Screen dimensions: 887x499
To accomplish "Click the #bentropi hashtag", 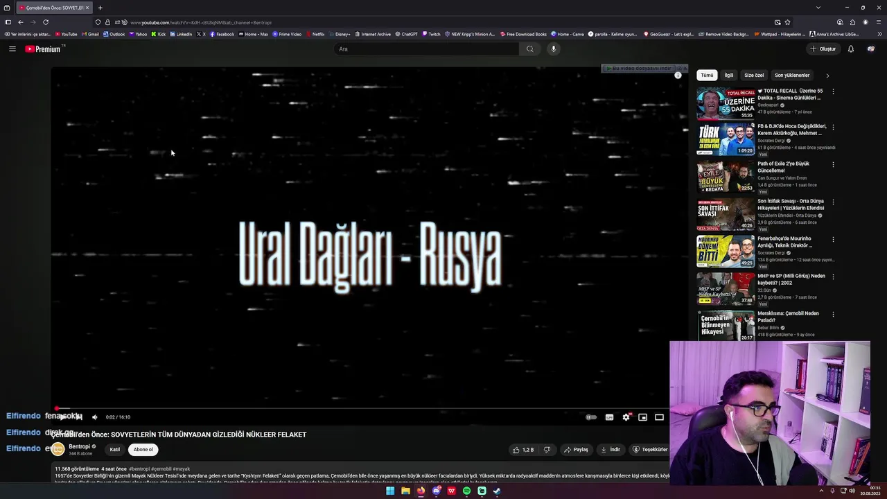I will click(x=139, y=469).
